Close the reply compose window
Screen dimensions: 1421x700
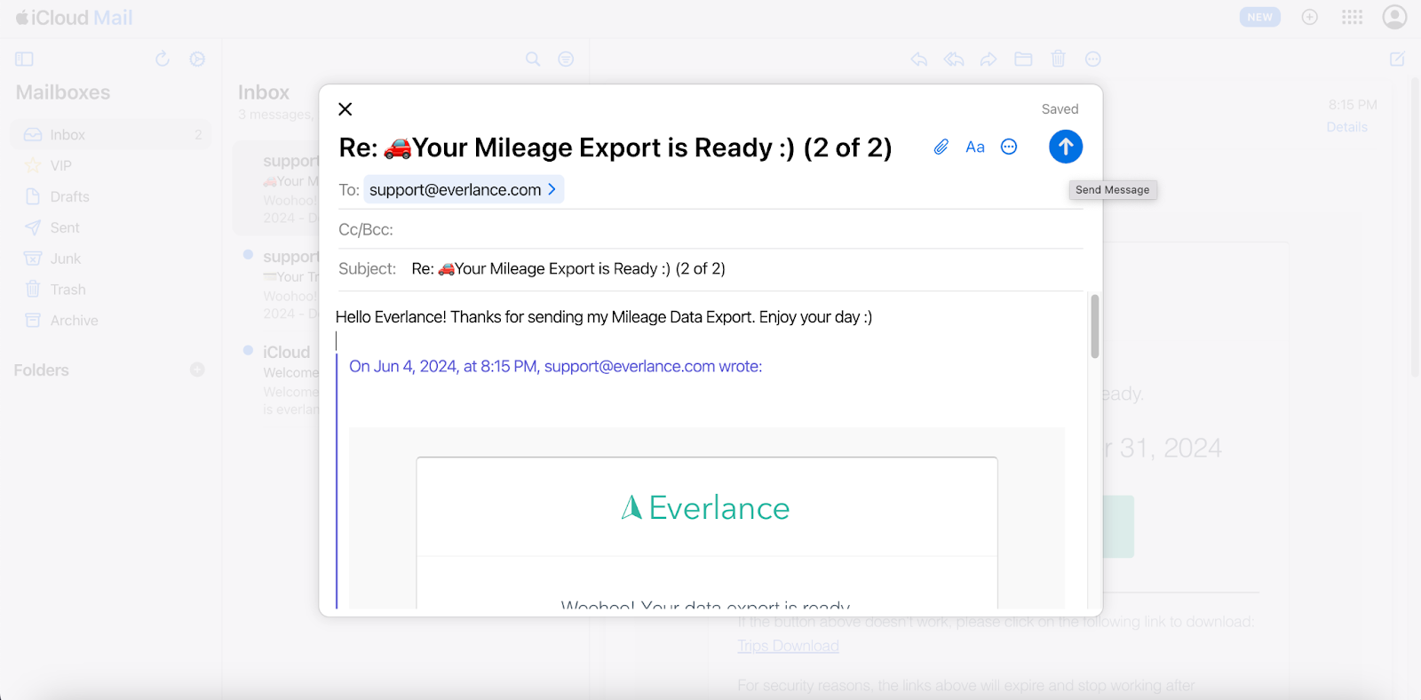(x=345, y=109)
